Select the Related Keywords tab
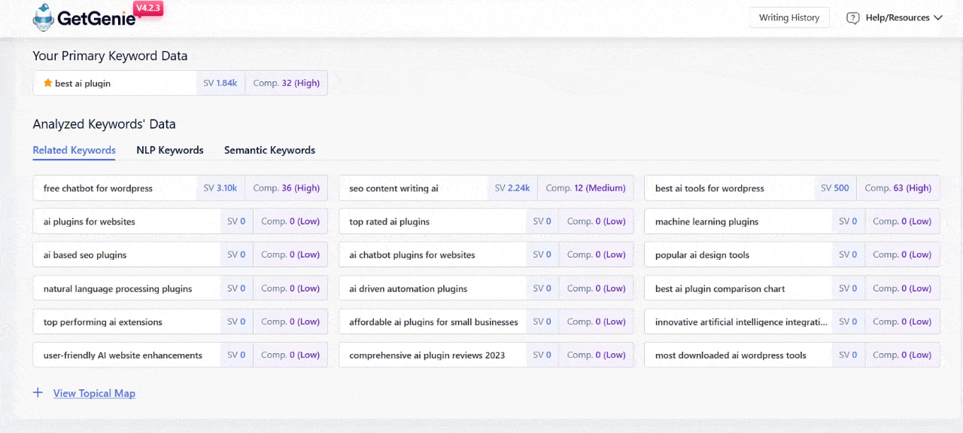This screenshot has height=433, width=963. tap(74, 150)
